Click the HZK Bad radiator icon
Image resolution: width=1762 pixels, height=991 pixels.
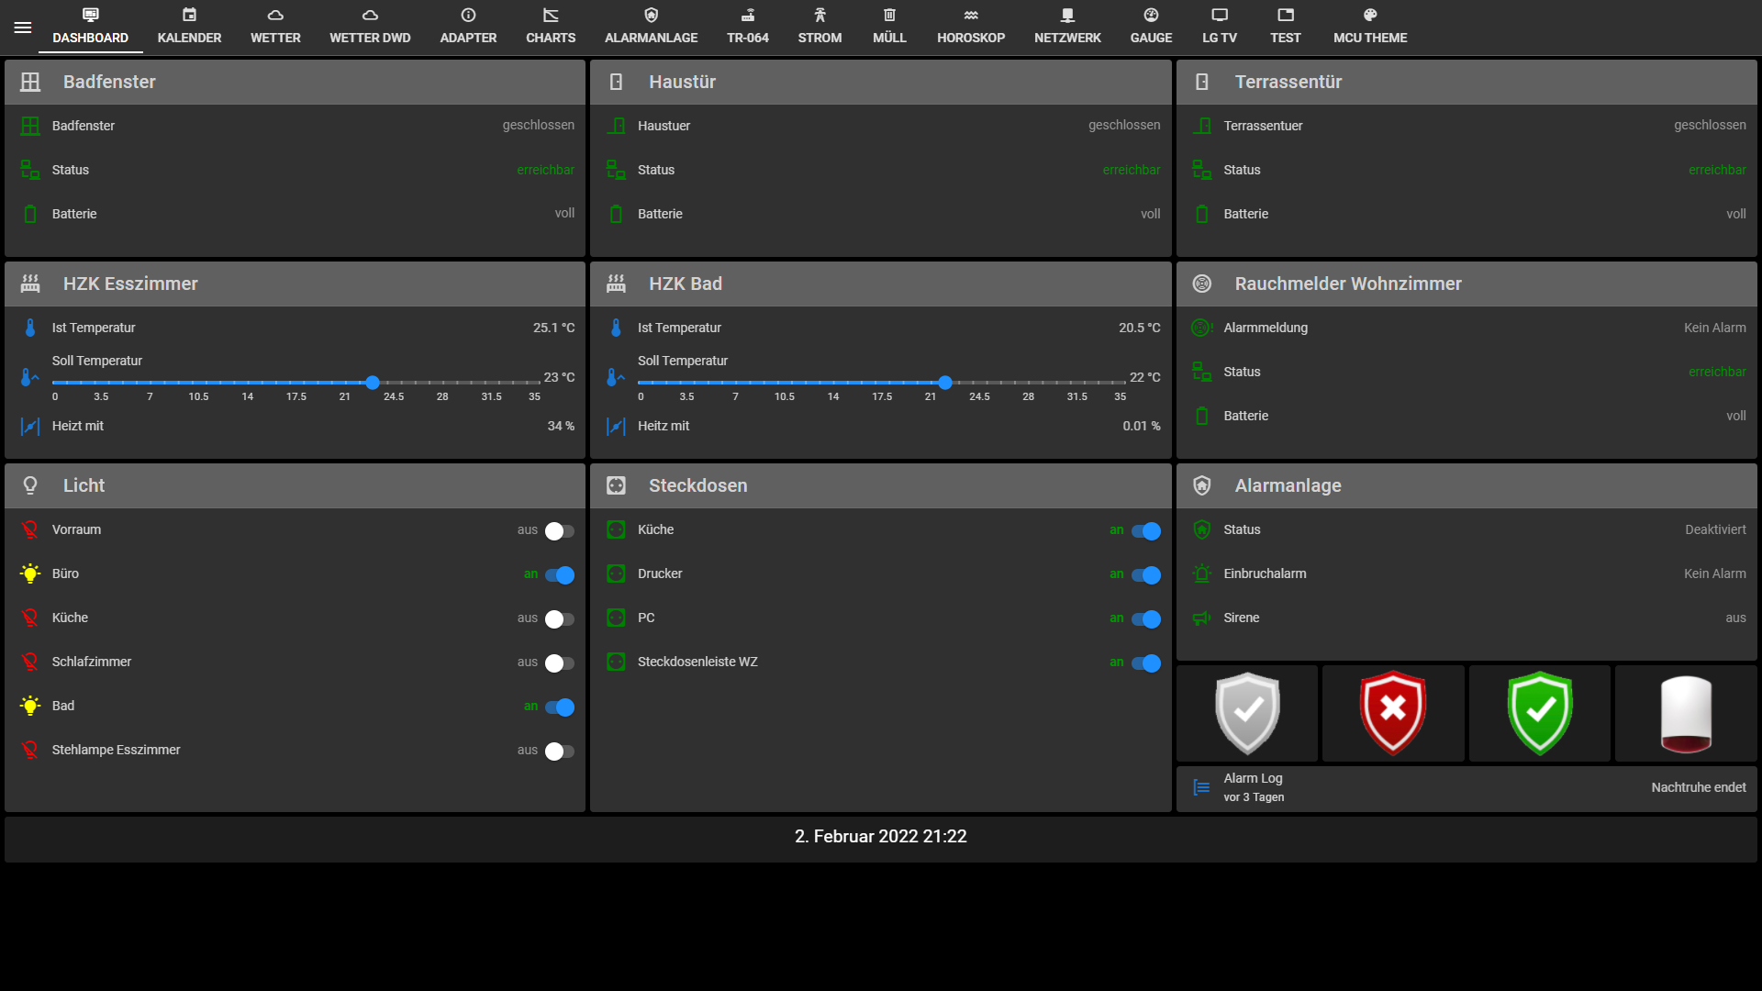(616, 284)
